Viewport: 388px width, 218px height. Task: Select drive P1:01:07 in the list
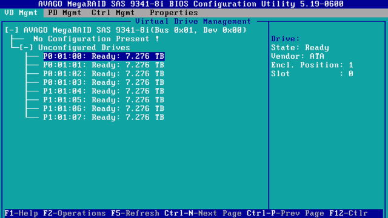pyautogui.click(x=104, y=117)
